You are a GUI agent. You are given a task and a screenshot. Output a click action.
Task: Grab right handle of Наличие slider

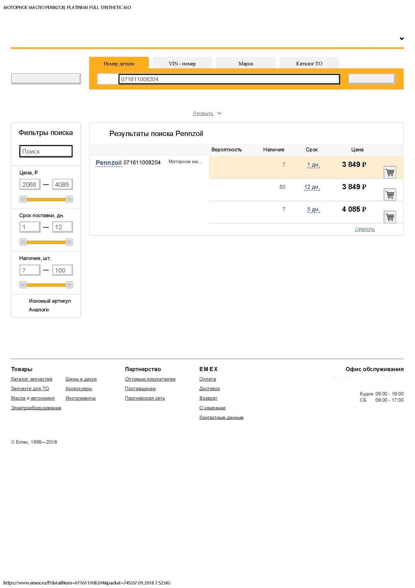[69, 284]
